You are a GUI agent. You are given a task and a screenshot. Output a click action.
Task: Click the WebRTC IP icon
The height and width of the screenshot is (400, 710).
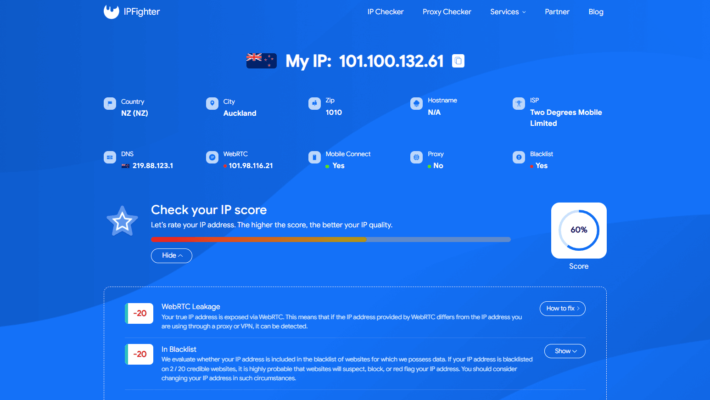(x=212, y=157)
